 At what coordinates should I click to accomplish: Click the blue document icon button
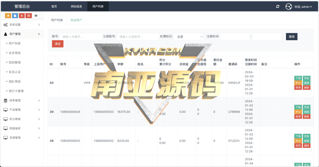pos(15,15)
